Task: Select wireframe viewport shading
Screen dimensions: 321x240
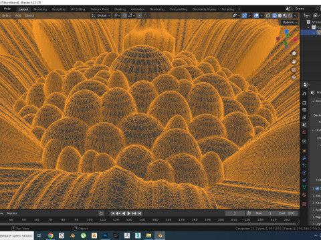Action: point(275,15)
